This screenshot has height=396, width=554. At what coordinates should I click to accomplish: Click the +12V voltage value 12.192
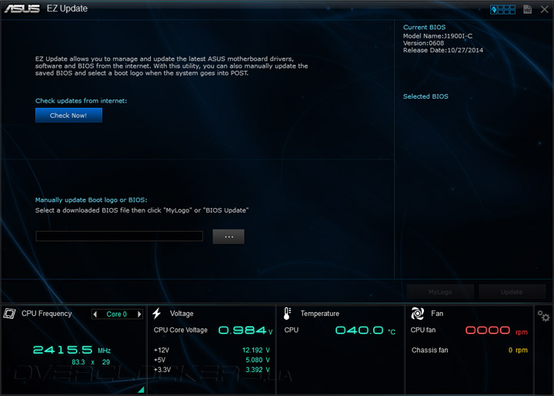[x=255, y=350]
